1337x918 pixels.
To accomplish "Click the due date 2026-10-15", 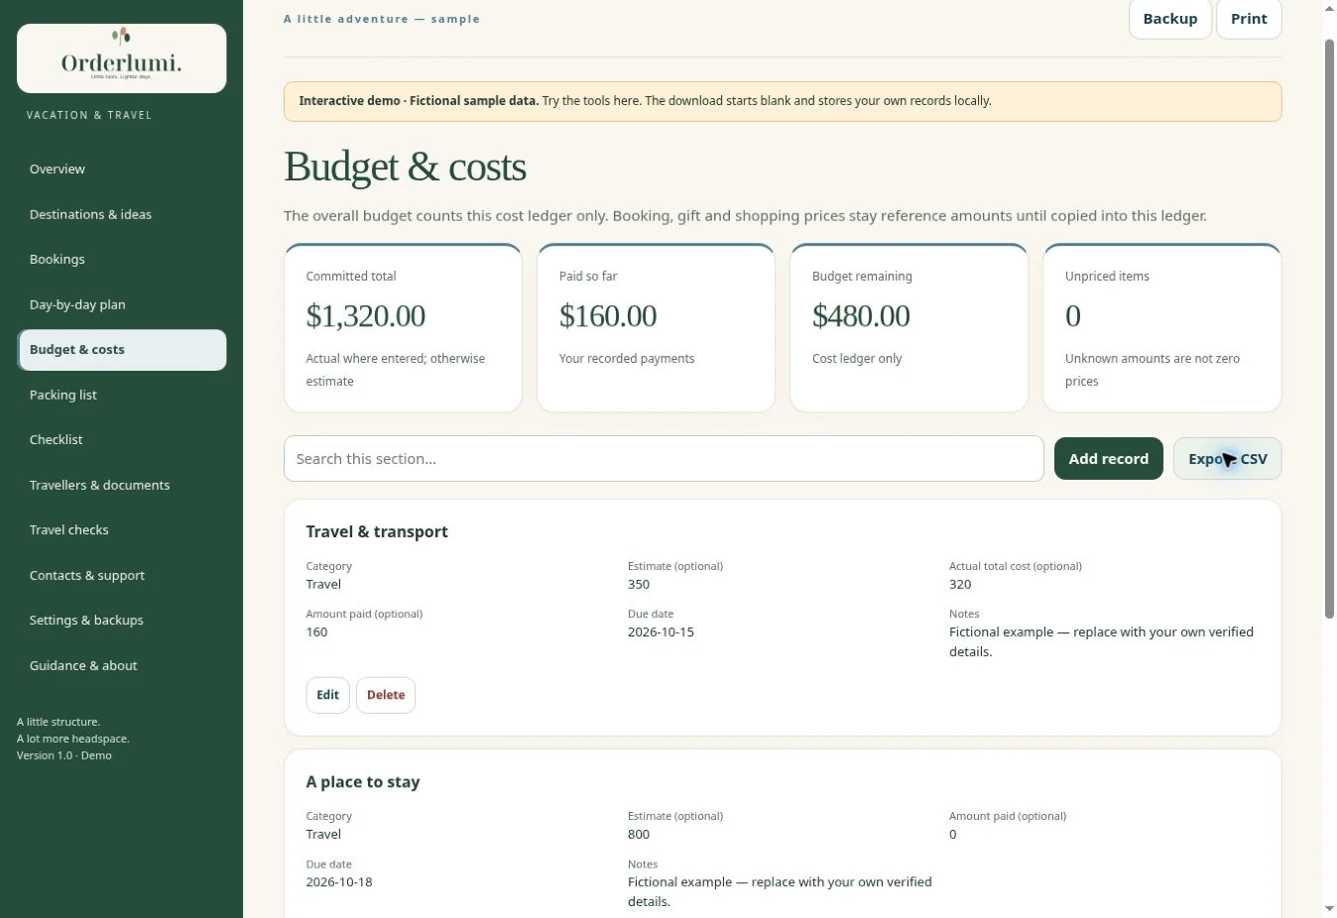I will [x=661, y=632].
